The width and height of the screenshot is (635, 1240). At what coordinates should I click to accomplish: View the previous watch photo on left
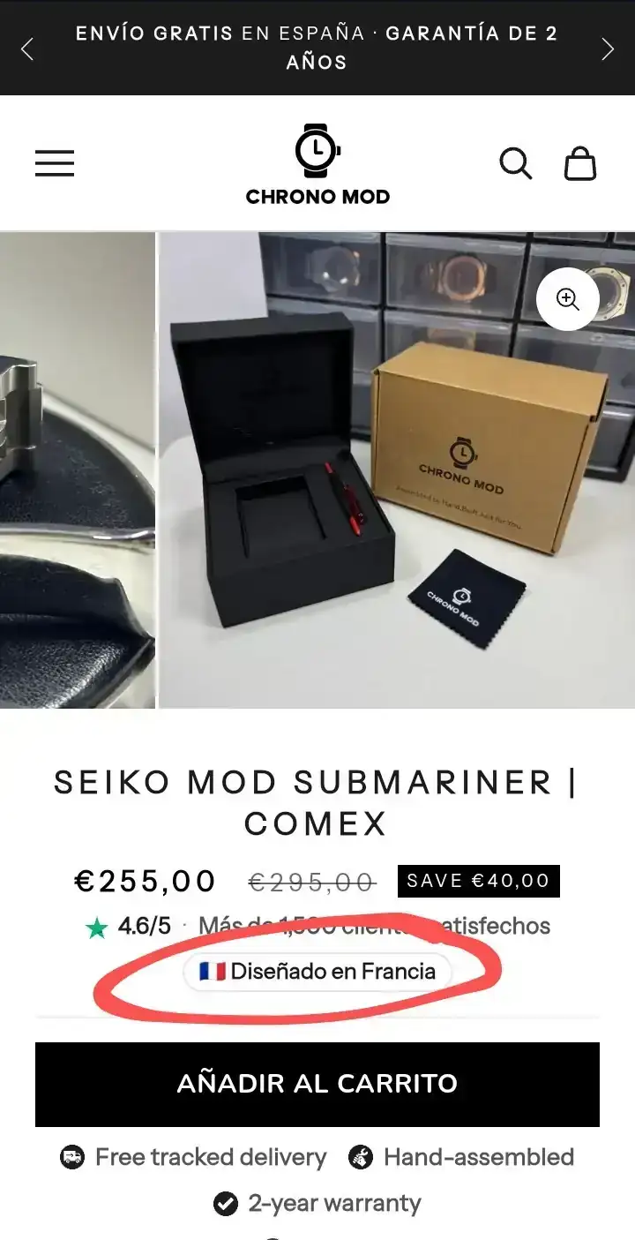(x=78, y=470)
